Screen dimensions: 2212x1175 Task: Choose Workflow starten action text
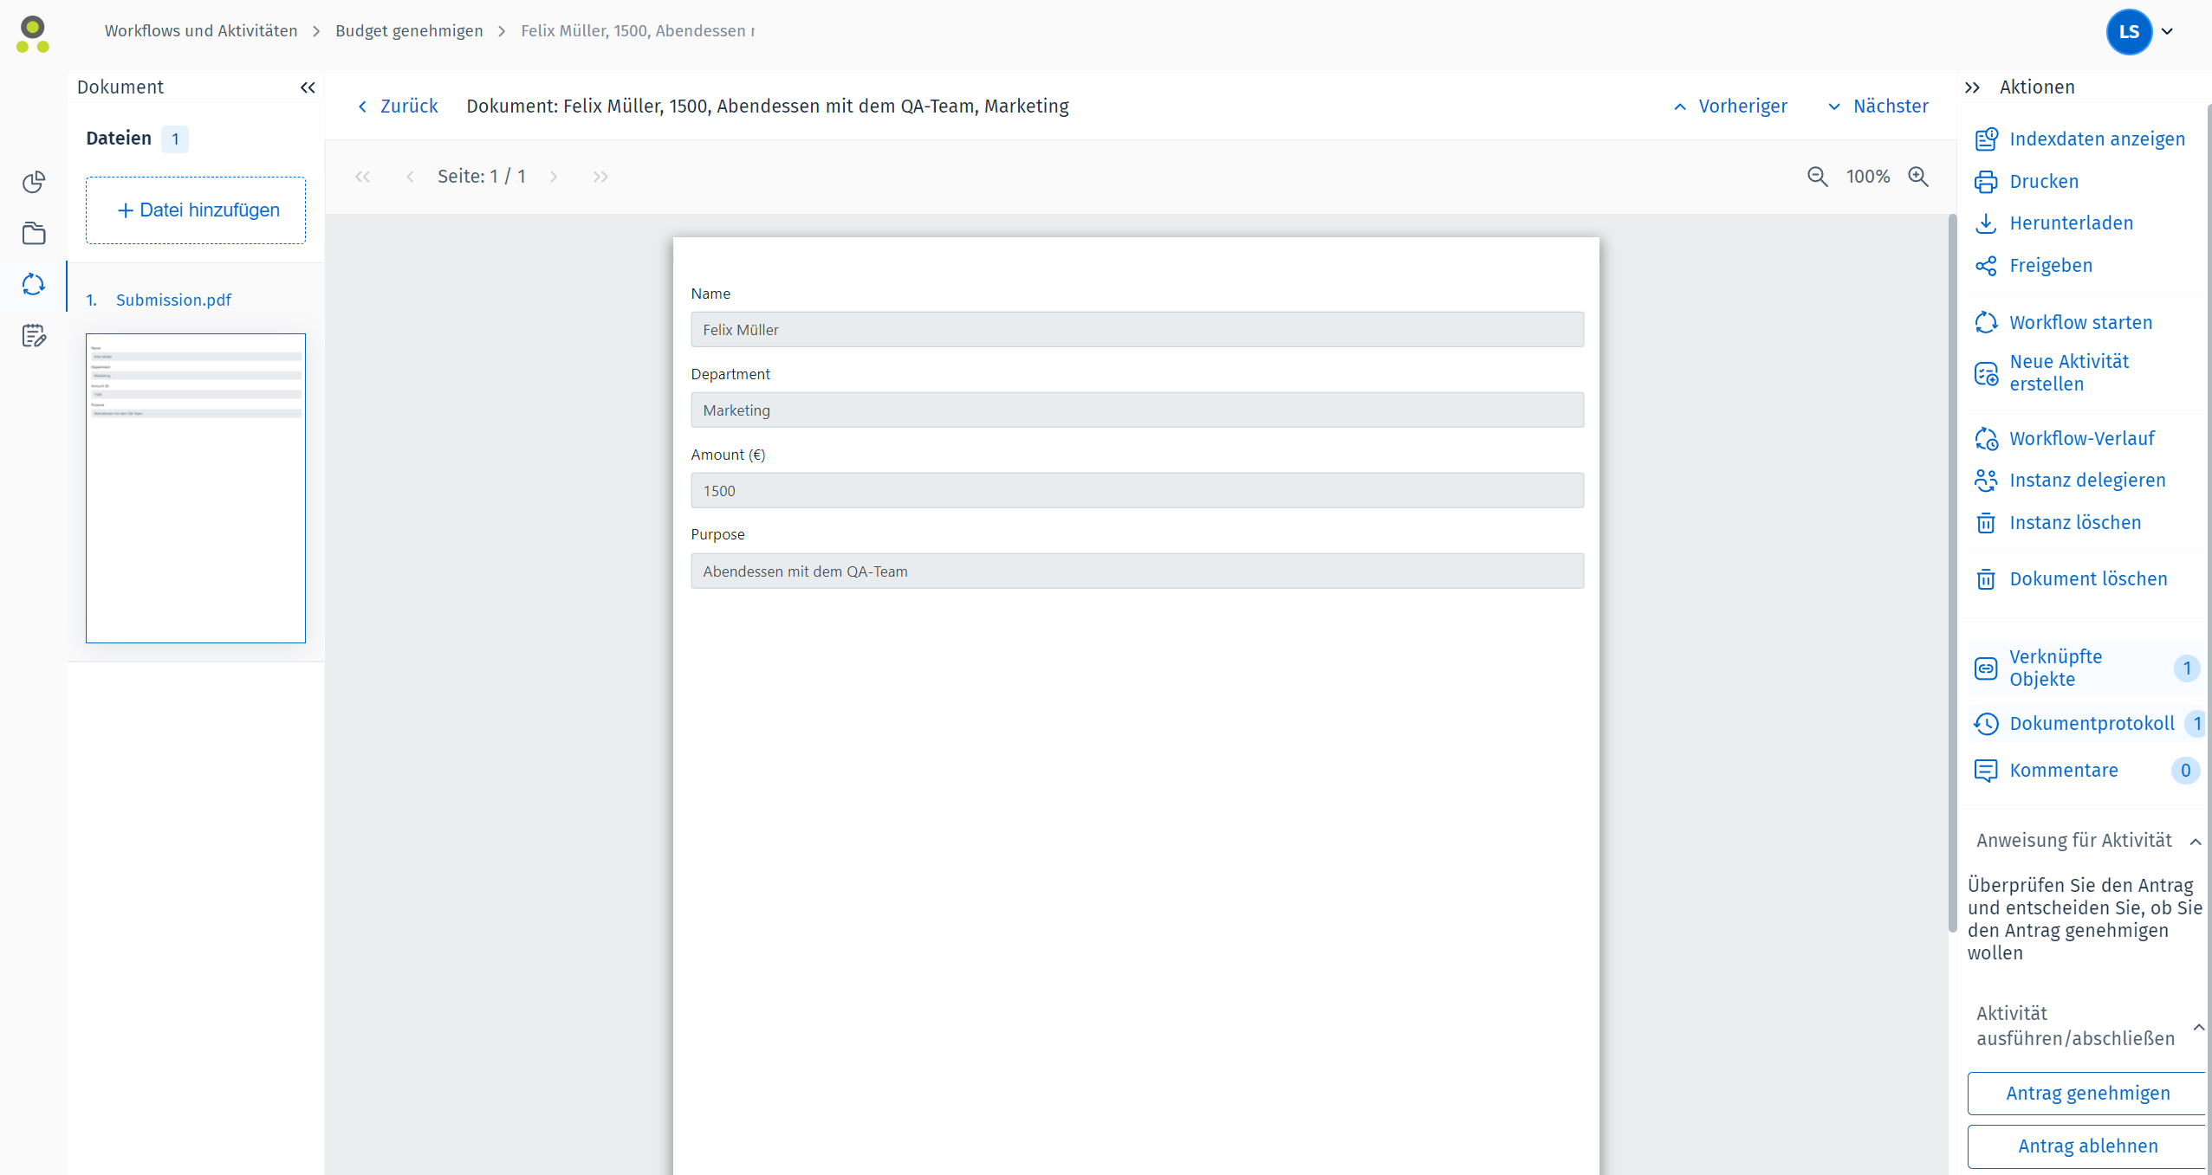(2081, 323)
